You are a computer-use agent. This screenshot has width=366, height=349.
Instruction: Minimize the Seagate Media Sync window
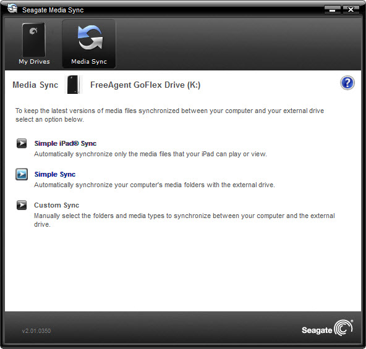point(333,9)
